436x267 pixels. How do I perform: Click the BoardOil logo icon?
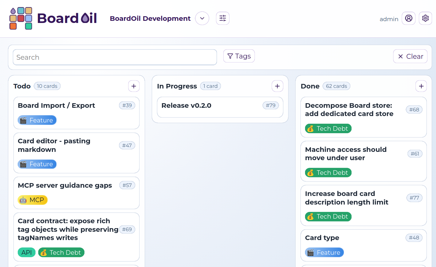[x=21, y=18]
